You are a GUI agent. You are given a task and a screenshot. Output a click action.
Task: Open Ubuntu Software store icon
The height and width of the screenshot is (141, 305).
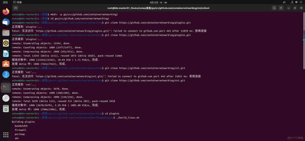click(x=6, y=64)
